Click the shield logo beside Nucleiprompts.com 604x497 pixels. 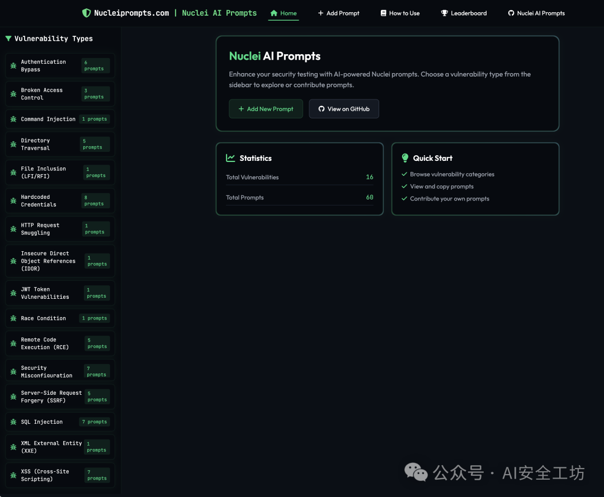click(x=86, y=13)
